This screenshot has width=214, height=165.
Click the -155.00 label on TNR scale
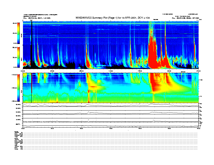point(14,101)
